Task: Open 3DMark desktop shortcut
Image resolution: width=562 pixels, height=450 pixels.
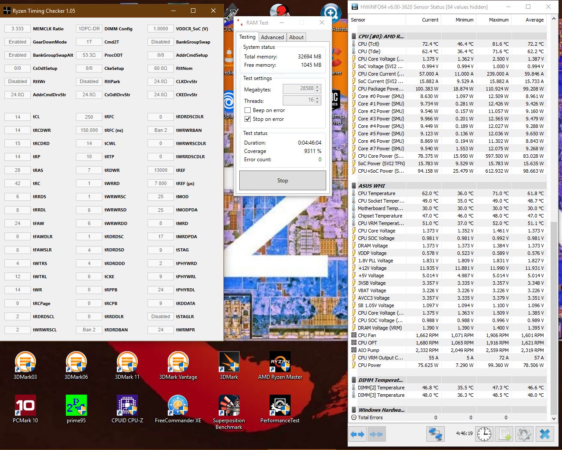Action: 229,365
